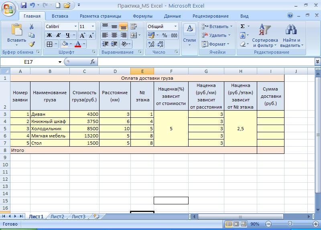Click the Cut scissors icon
Image resolution: width=321 pixels, height=230 pixels.
(32, 26)
